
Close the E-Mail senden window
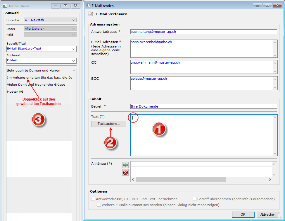(x=276, y=6)
